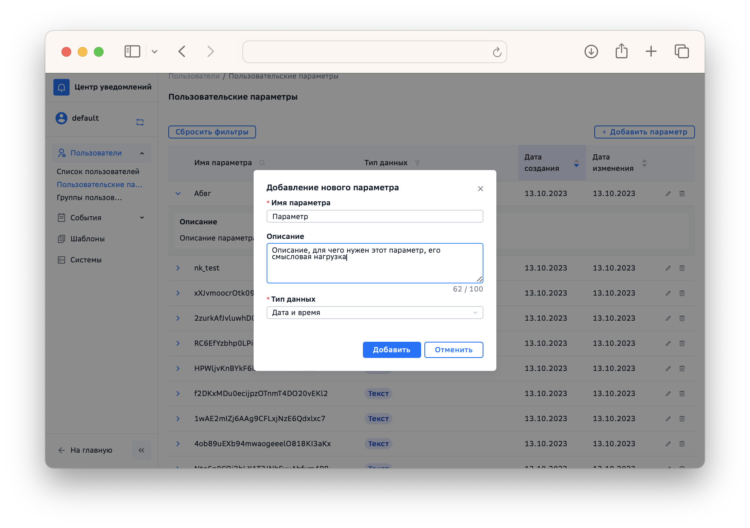750x528 pixels.
Task: Click the browser share icon
Action: tap(622, 51)
